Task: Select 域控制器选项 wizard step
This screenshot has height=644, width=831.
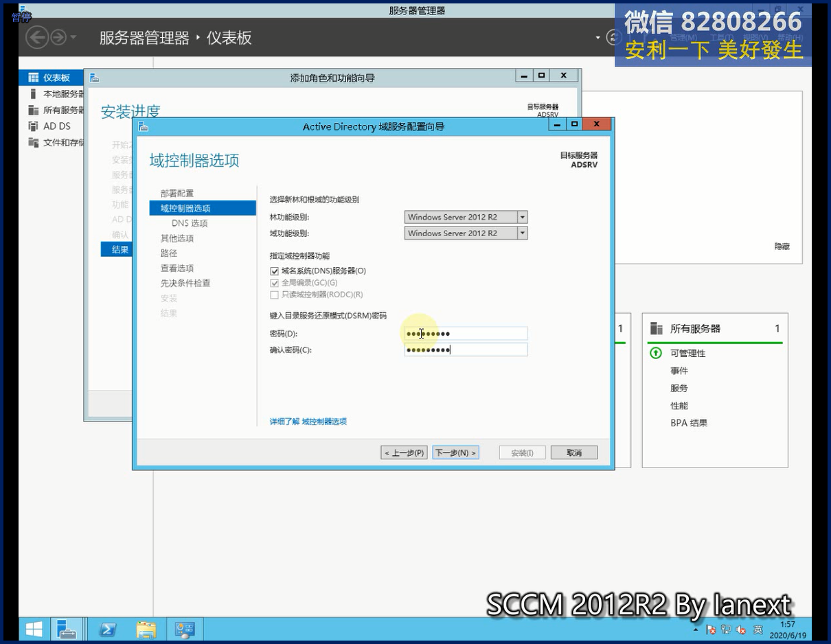Action: [x=203, y=208]
